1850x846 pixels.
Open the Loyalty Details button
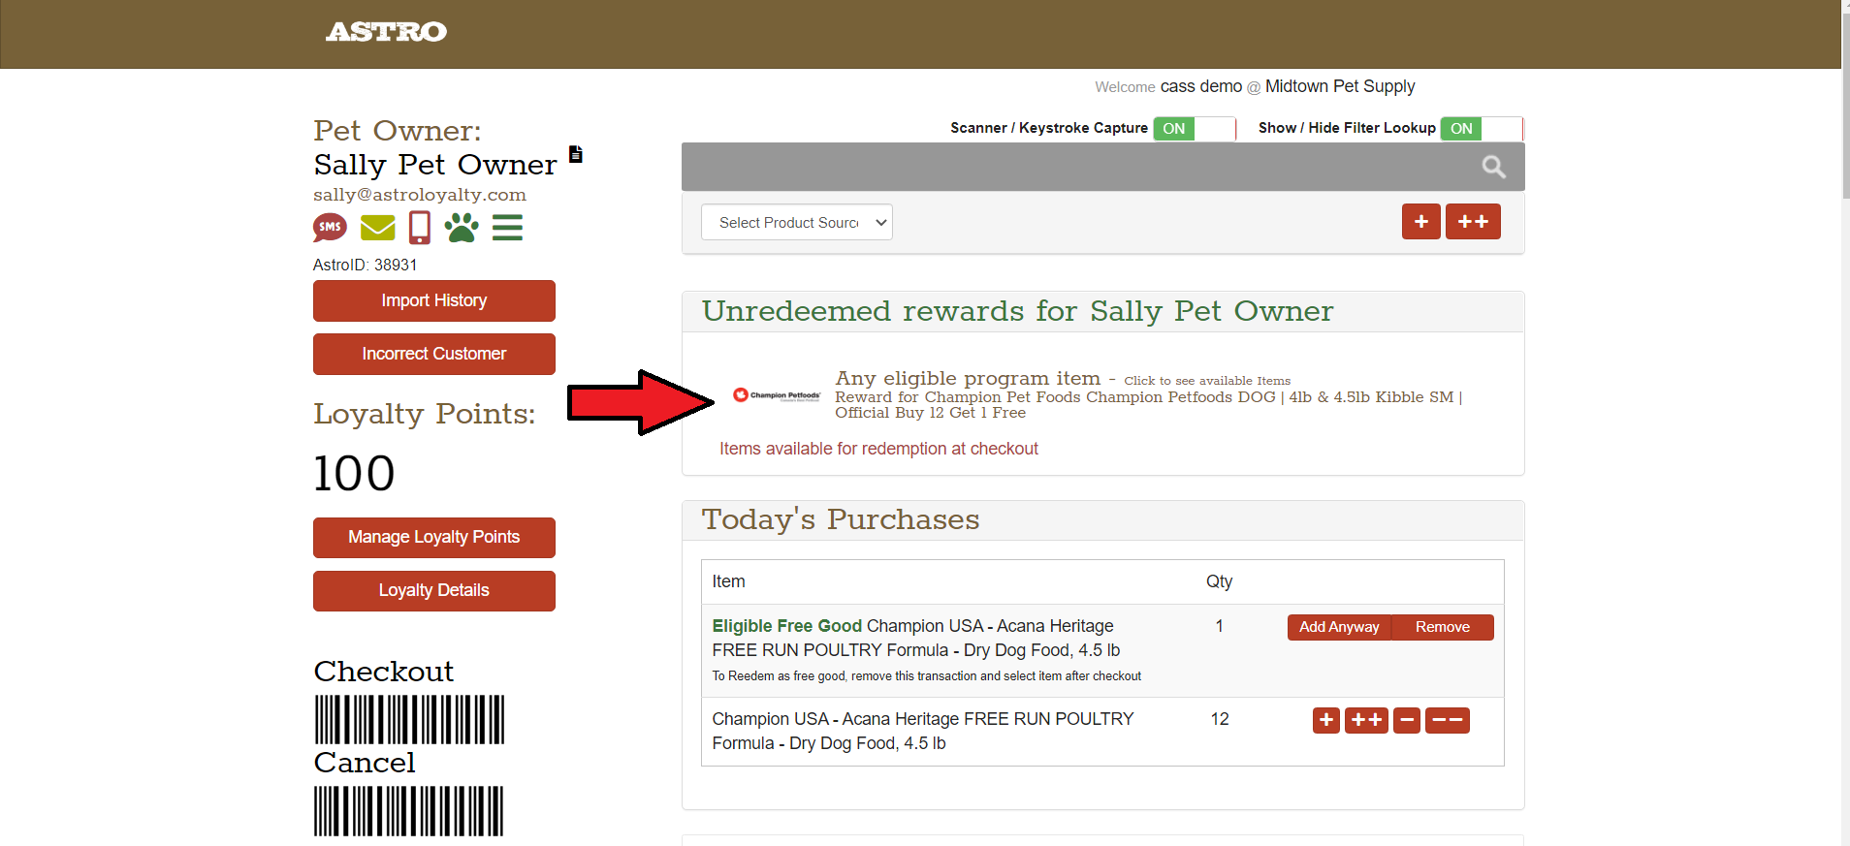click(x=434, y=590)
